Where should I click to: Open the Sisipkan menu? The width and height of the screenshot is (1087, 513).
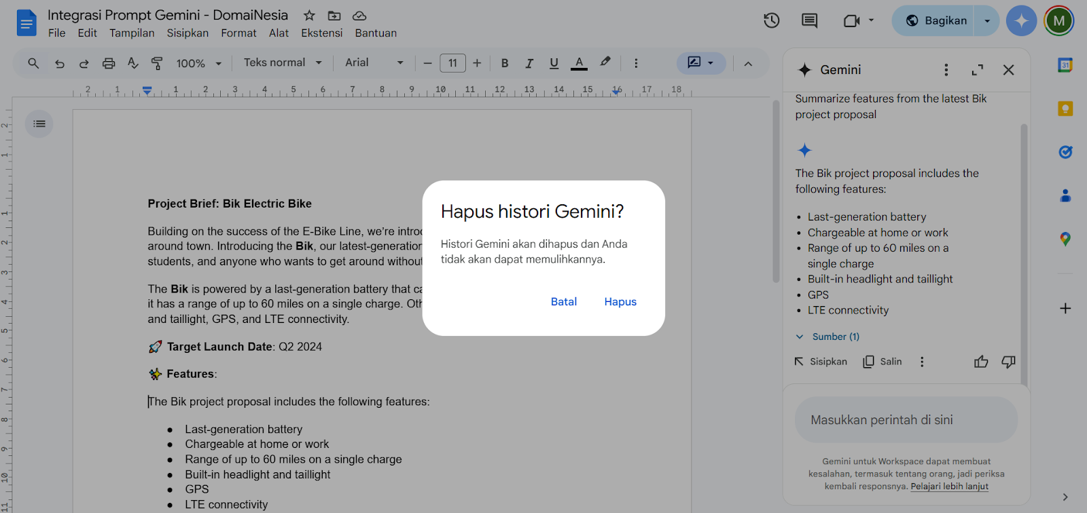click(x=188, y=33)
